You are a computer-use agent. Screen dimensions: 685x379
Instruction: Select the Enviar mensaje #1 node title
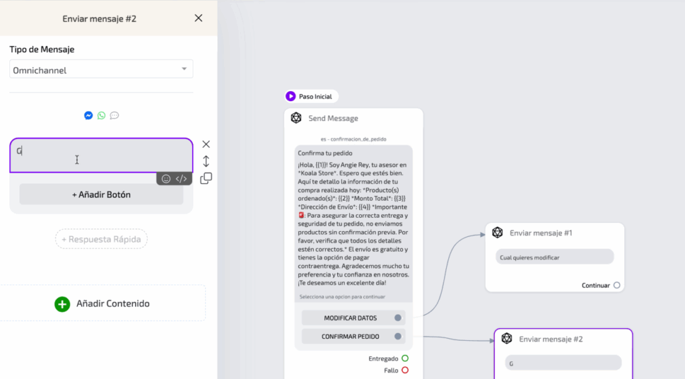(x=541, y=233)
